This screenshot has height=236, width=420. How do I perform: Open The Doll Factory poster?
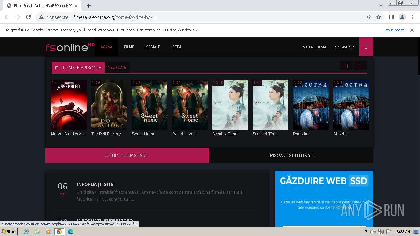click(x=109, y=105)
